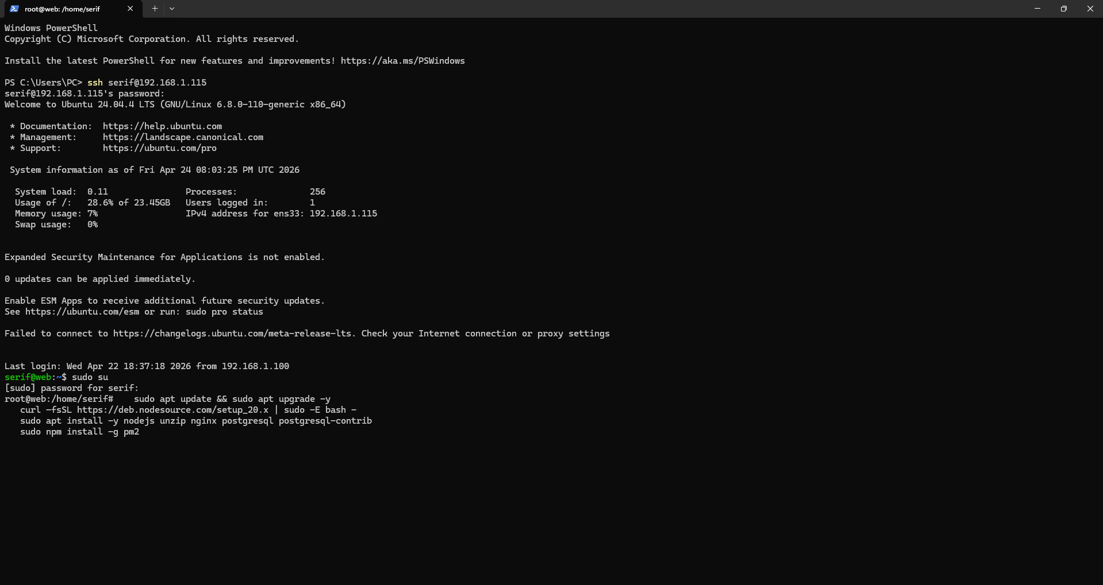The width and height of the screenshot is (1103, 585).
Task: Click the 'sudo apt install -y nodejs' line
Action: (x=196, y=421)
